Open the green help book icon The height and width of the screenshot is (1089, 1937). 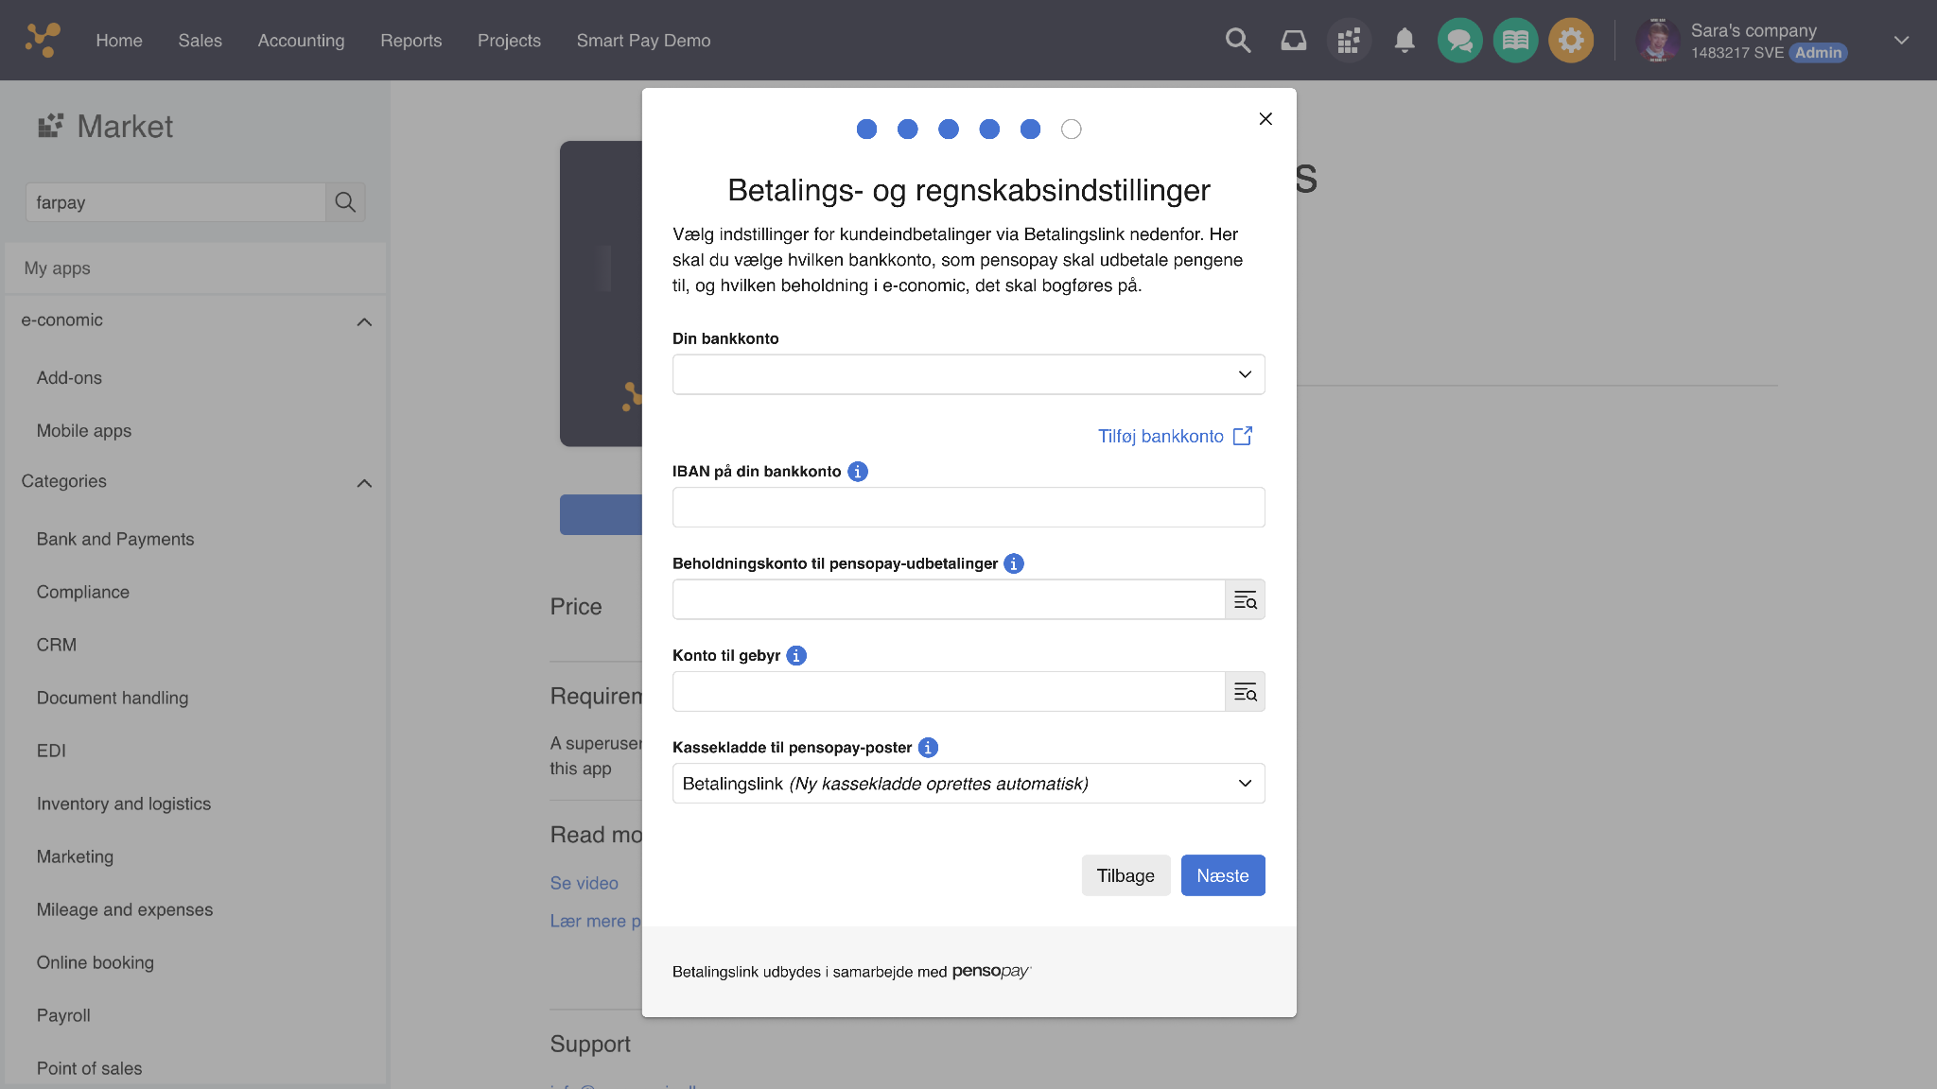coord(1516,41)
